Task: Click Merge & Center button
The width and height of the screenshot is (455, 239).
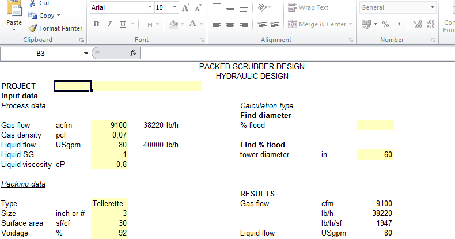Action: pyautogui.click(x=317, y=24)
